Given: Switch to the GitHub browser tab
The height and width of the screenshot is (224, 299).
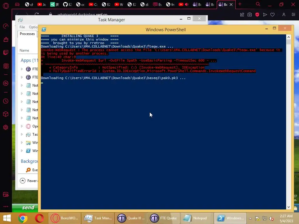Looking at the screenshot, I should coord(67,4).
